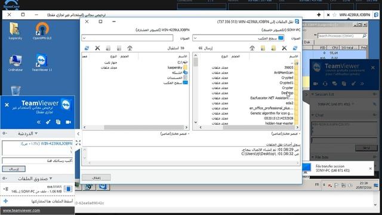This screenshot has height=215, width=382.
Task: Click the plus icon to add files
Action: tap(5, 201)
